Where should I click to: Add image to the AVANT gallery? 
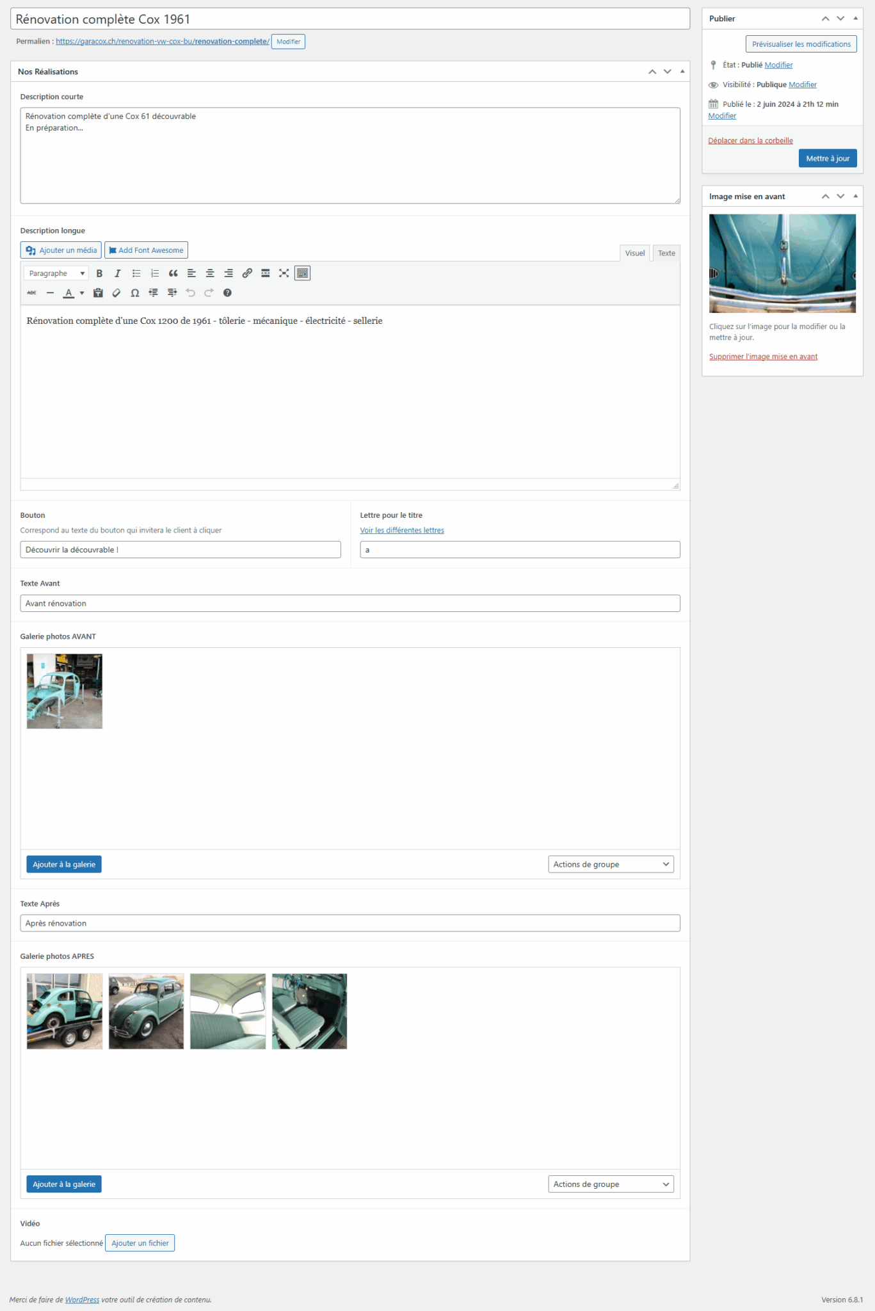(64, 864)
